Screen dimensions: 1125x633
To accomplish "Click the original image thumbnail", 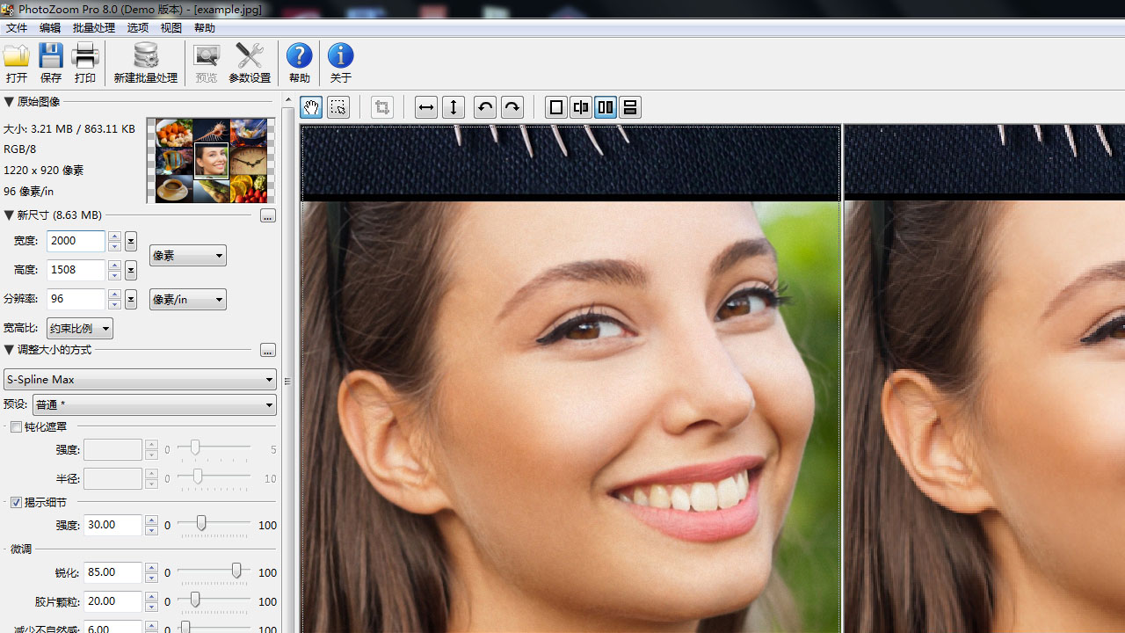I will tap(210, 160).
